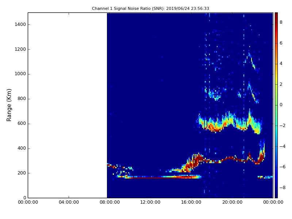This screenshot has height=219, width=292.
Task: Click the 800 range tick label
Action: [x=22, y=99]
